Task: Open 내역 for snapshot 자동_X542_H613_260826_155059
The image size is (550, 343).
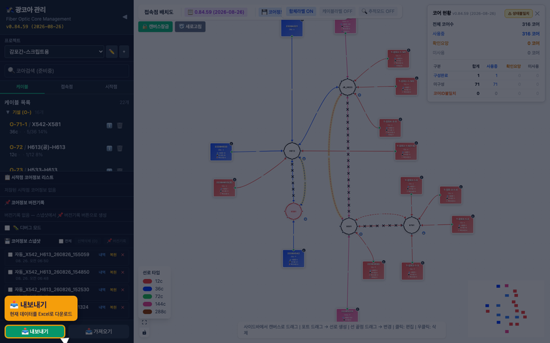Action: click(x=102, y=255)
